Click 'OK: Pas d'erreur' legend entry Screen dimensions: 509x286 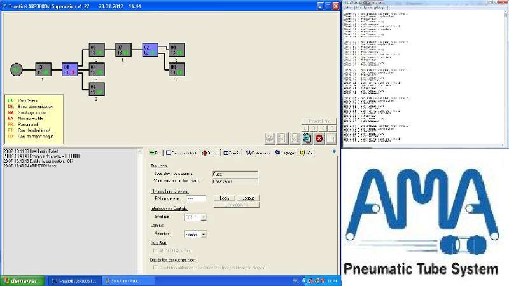pos(22,100)
